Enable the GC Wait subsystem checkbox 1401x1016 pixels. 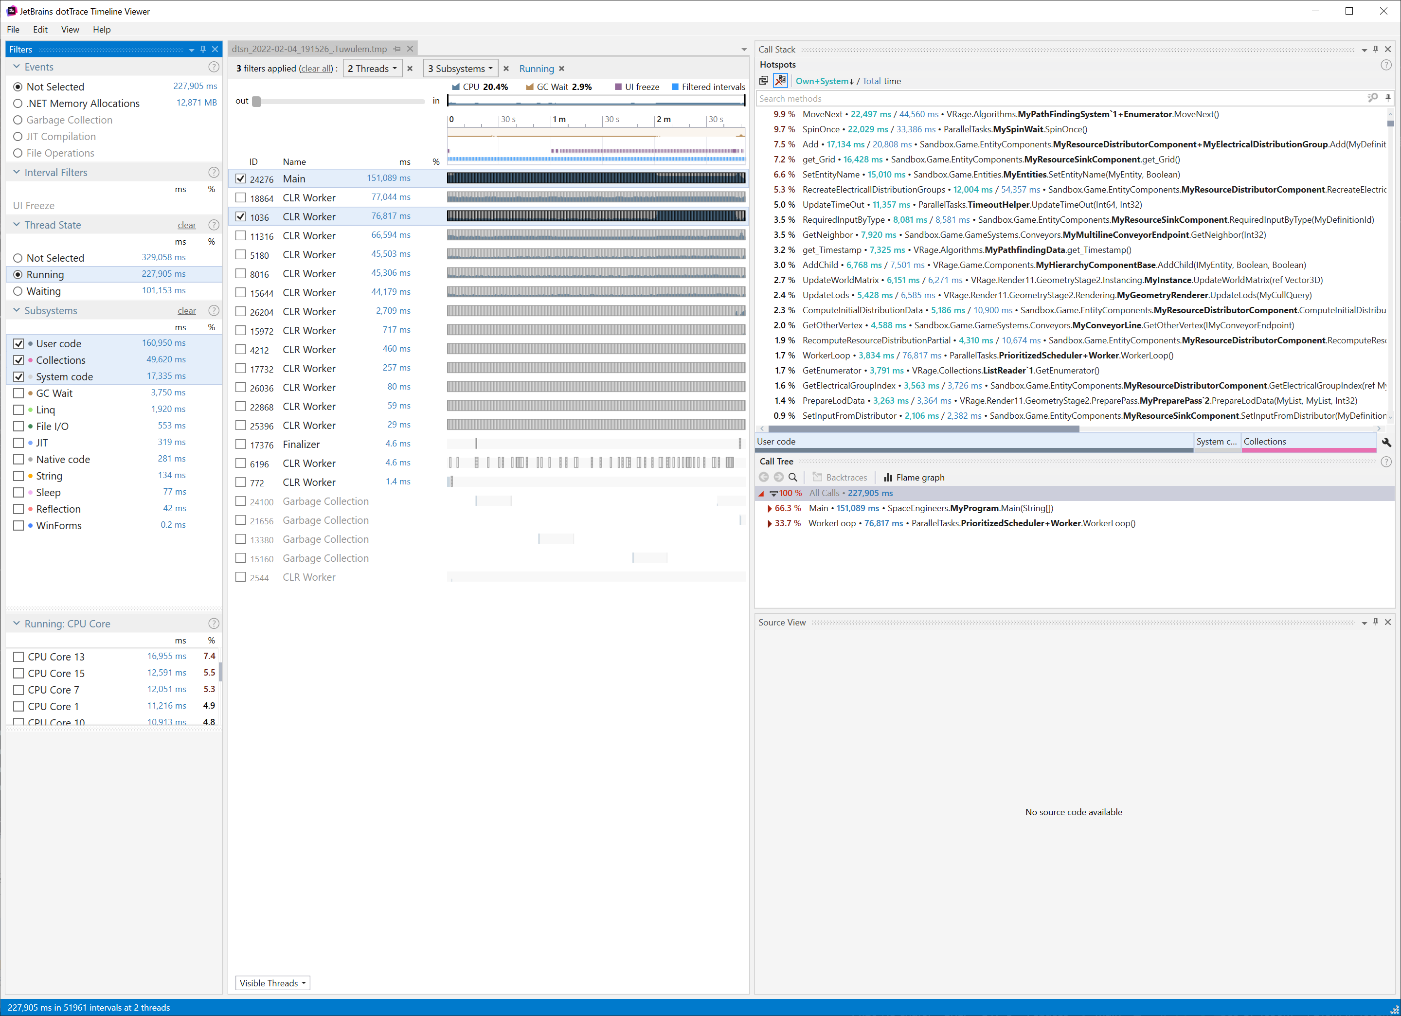[x=18, y=393]
